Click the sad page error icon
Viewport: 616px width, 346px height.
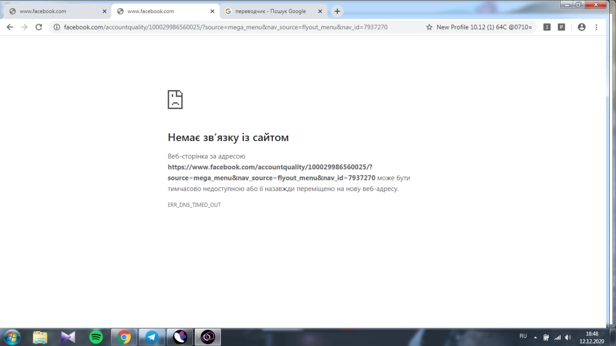tap(175, 99)
